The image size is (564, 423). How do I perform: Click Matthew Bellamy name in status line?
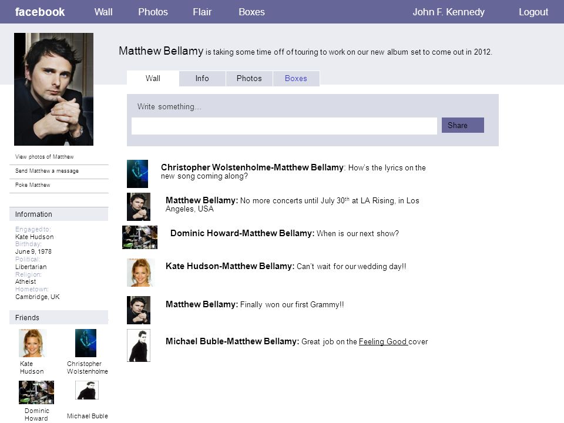pyautogui.click(x=161, y=51)
